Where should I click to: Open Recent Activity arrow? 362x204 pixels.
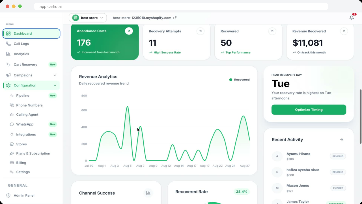[x=342, y=139]
